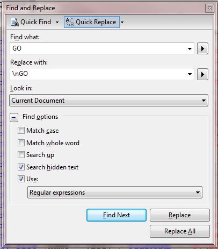Open the Look in Current Document dropdown

(108, 101)
